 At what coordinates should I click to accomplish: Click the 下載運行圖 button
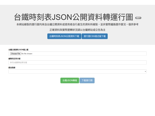pyautogui.click(x=87, y=80)
